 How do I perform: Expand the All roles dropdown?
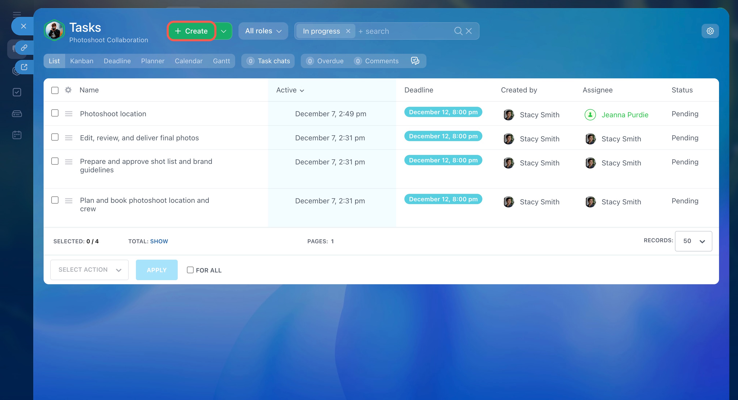[263, 31]
